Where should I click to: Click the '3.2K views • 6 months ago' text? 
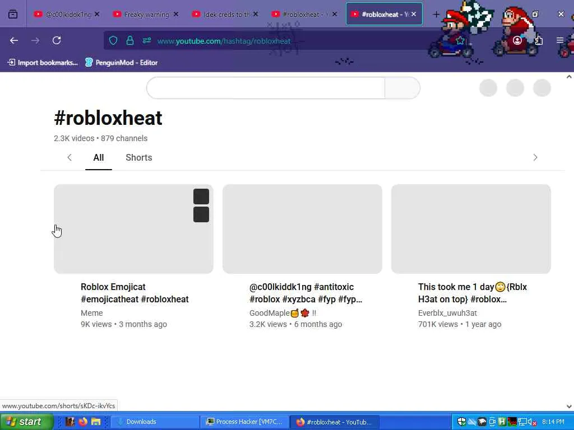[x=296, y=324]
